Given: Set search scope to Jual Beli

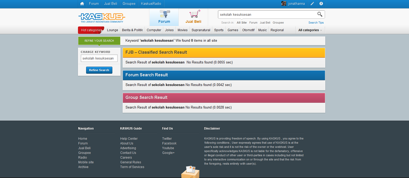Looking at the screenshot, I should [265, 23].
